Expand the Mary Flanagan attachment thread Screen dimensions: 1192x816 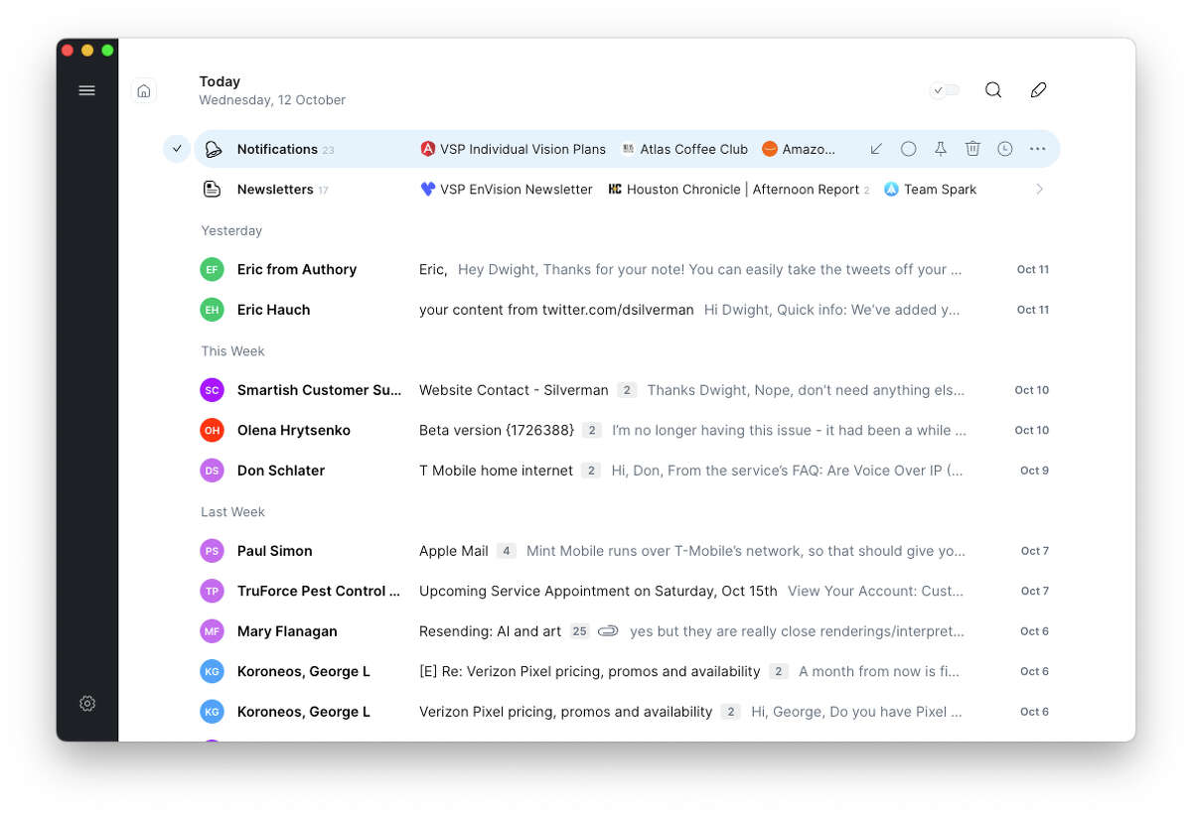[x=608, y=630]
